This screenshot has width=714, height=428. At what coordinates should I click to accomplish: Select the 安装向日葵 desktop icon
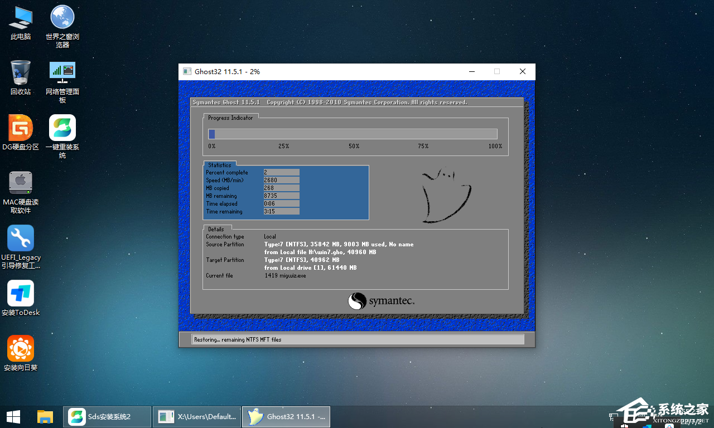point(21,353)
